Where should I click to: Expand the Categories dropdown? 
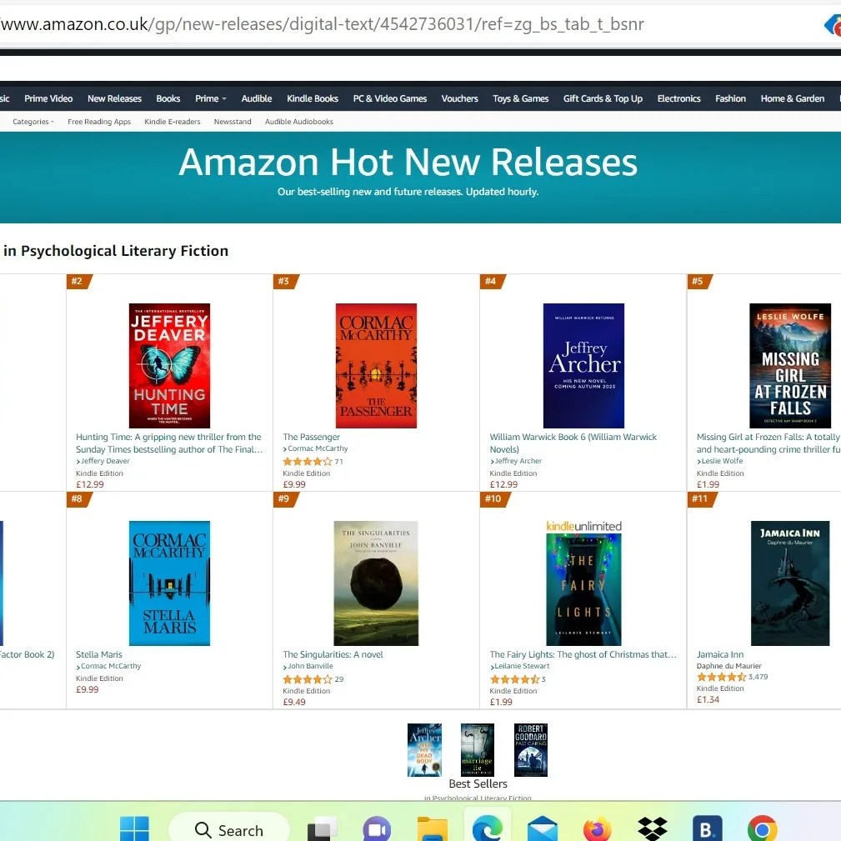tap(33, 122)
